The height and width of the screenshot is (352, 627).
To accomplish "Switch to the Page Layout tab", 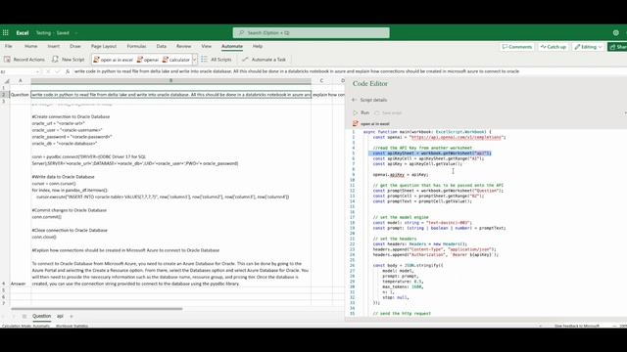I will [x=104, y=46].
